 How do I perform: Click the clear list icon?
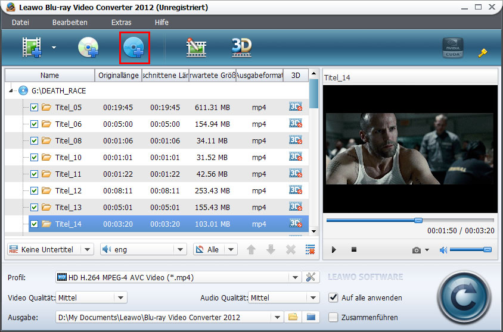click(311, 249)
